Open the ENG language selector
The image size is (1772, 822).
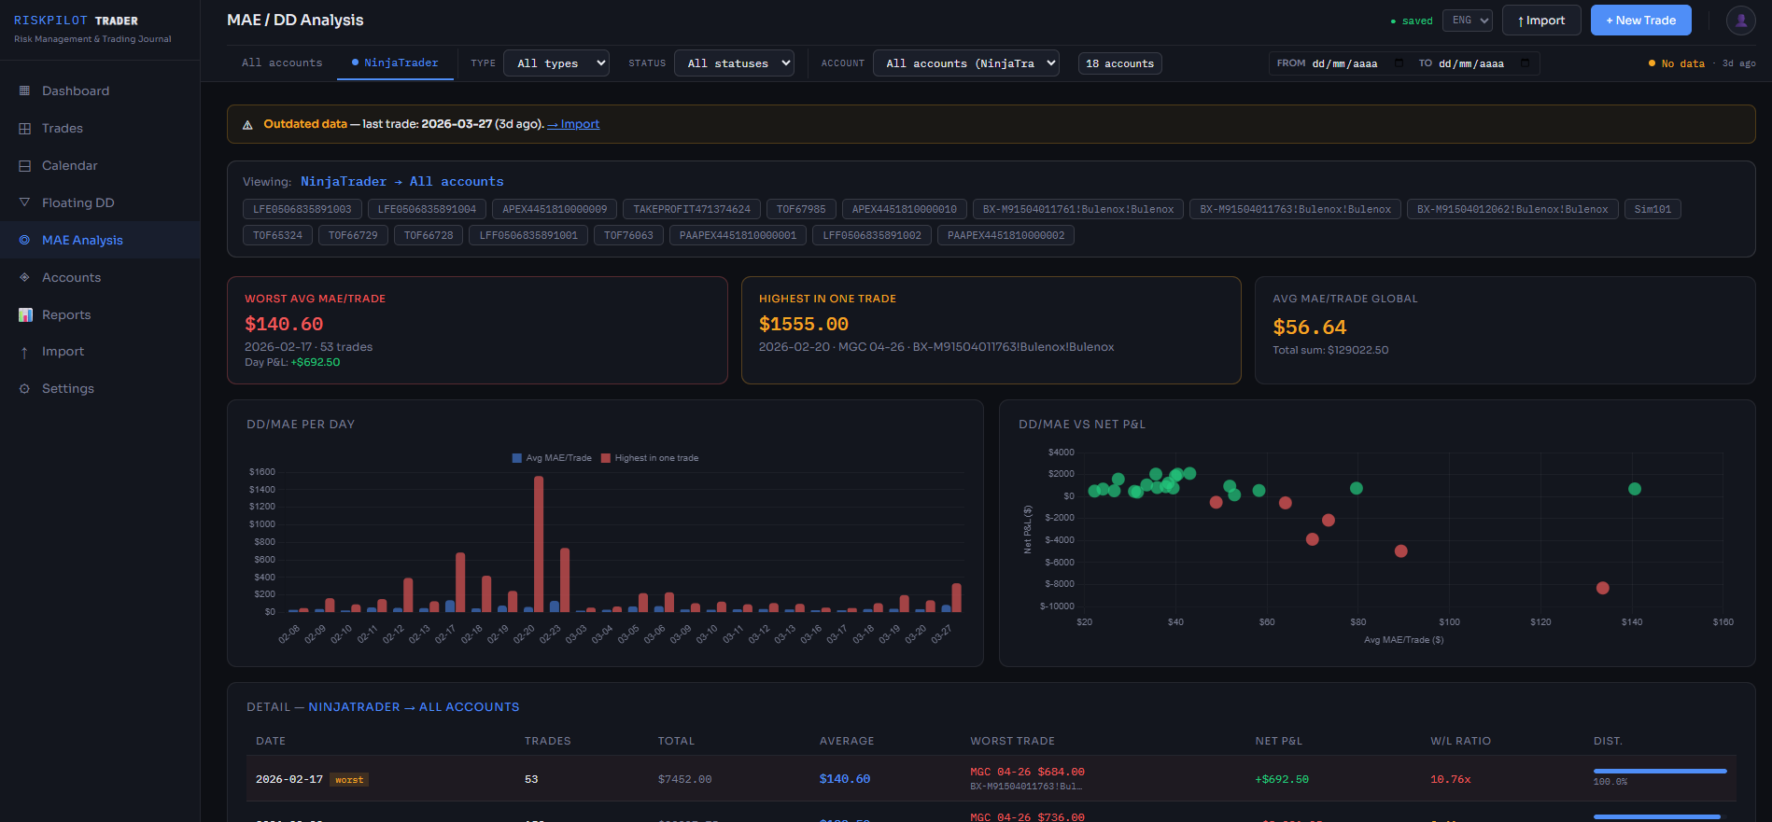coord(1467,21)
